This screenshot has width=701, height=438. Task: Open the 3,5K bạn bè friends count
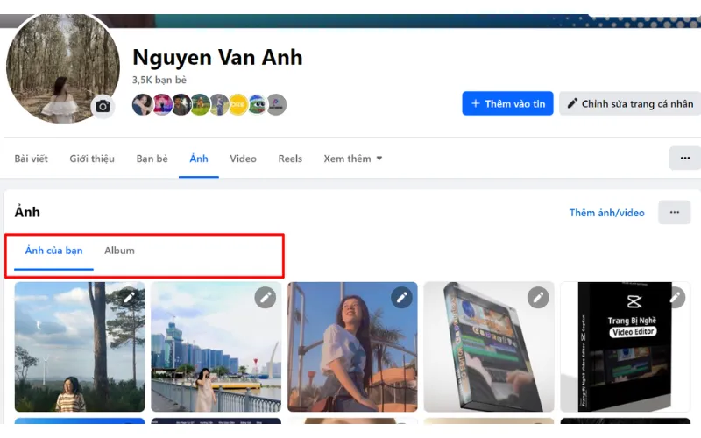pos(159,80)
